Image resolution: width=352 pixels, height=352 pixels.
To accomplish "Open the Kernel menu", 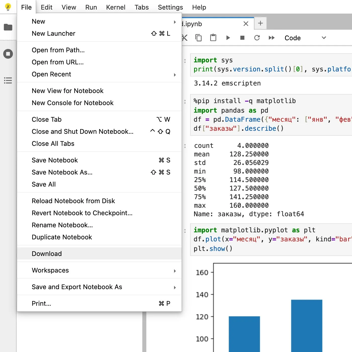I will tap(116, 7).
